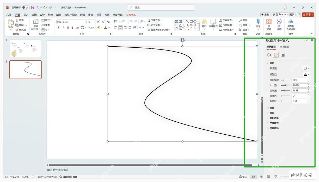This screenshot has height=182, width=319.
Task: Click the 备注 Notes button in status bar
Action: [x=243, y=177]
